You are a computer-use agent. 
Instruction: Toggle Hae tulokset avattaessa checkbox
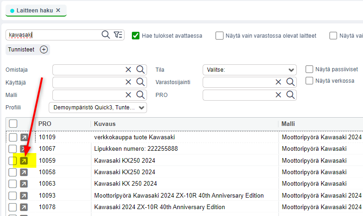point(136,36)
